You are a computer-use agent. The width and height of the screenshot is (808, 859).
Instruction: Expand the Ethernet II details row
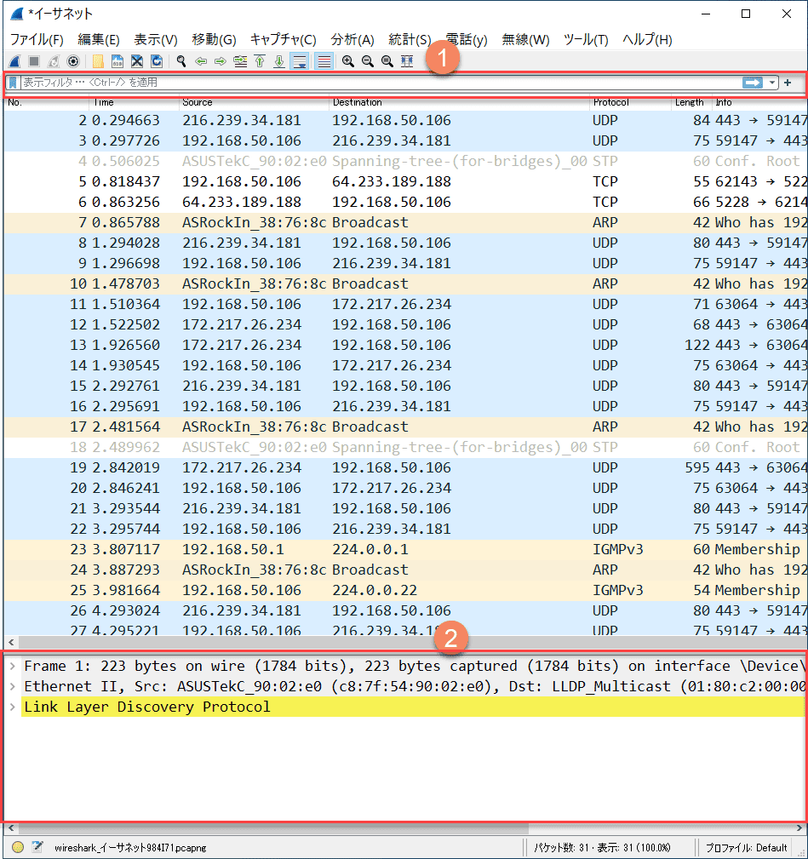coord(13,686)
